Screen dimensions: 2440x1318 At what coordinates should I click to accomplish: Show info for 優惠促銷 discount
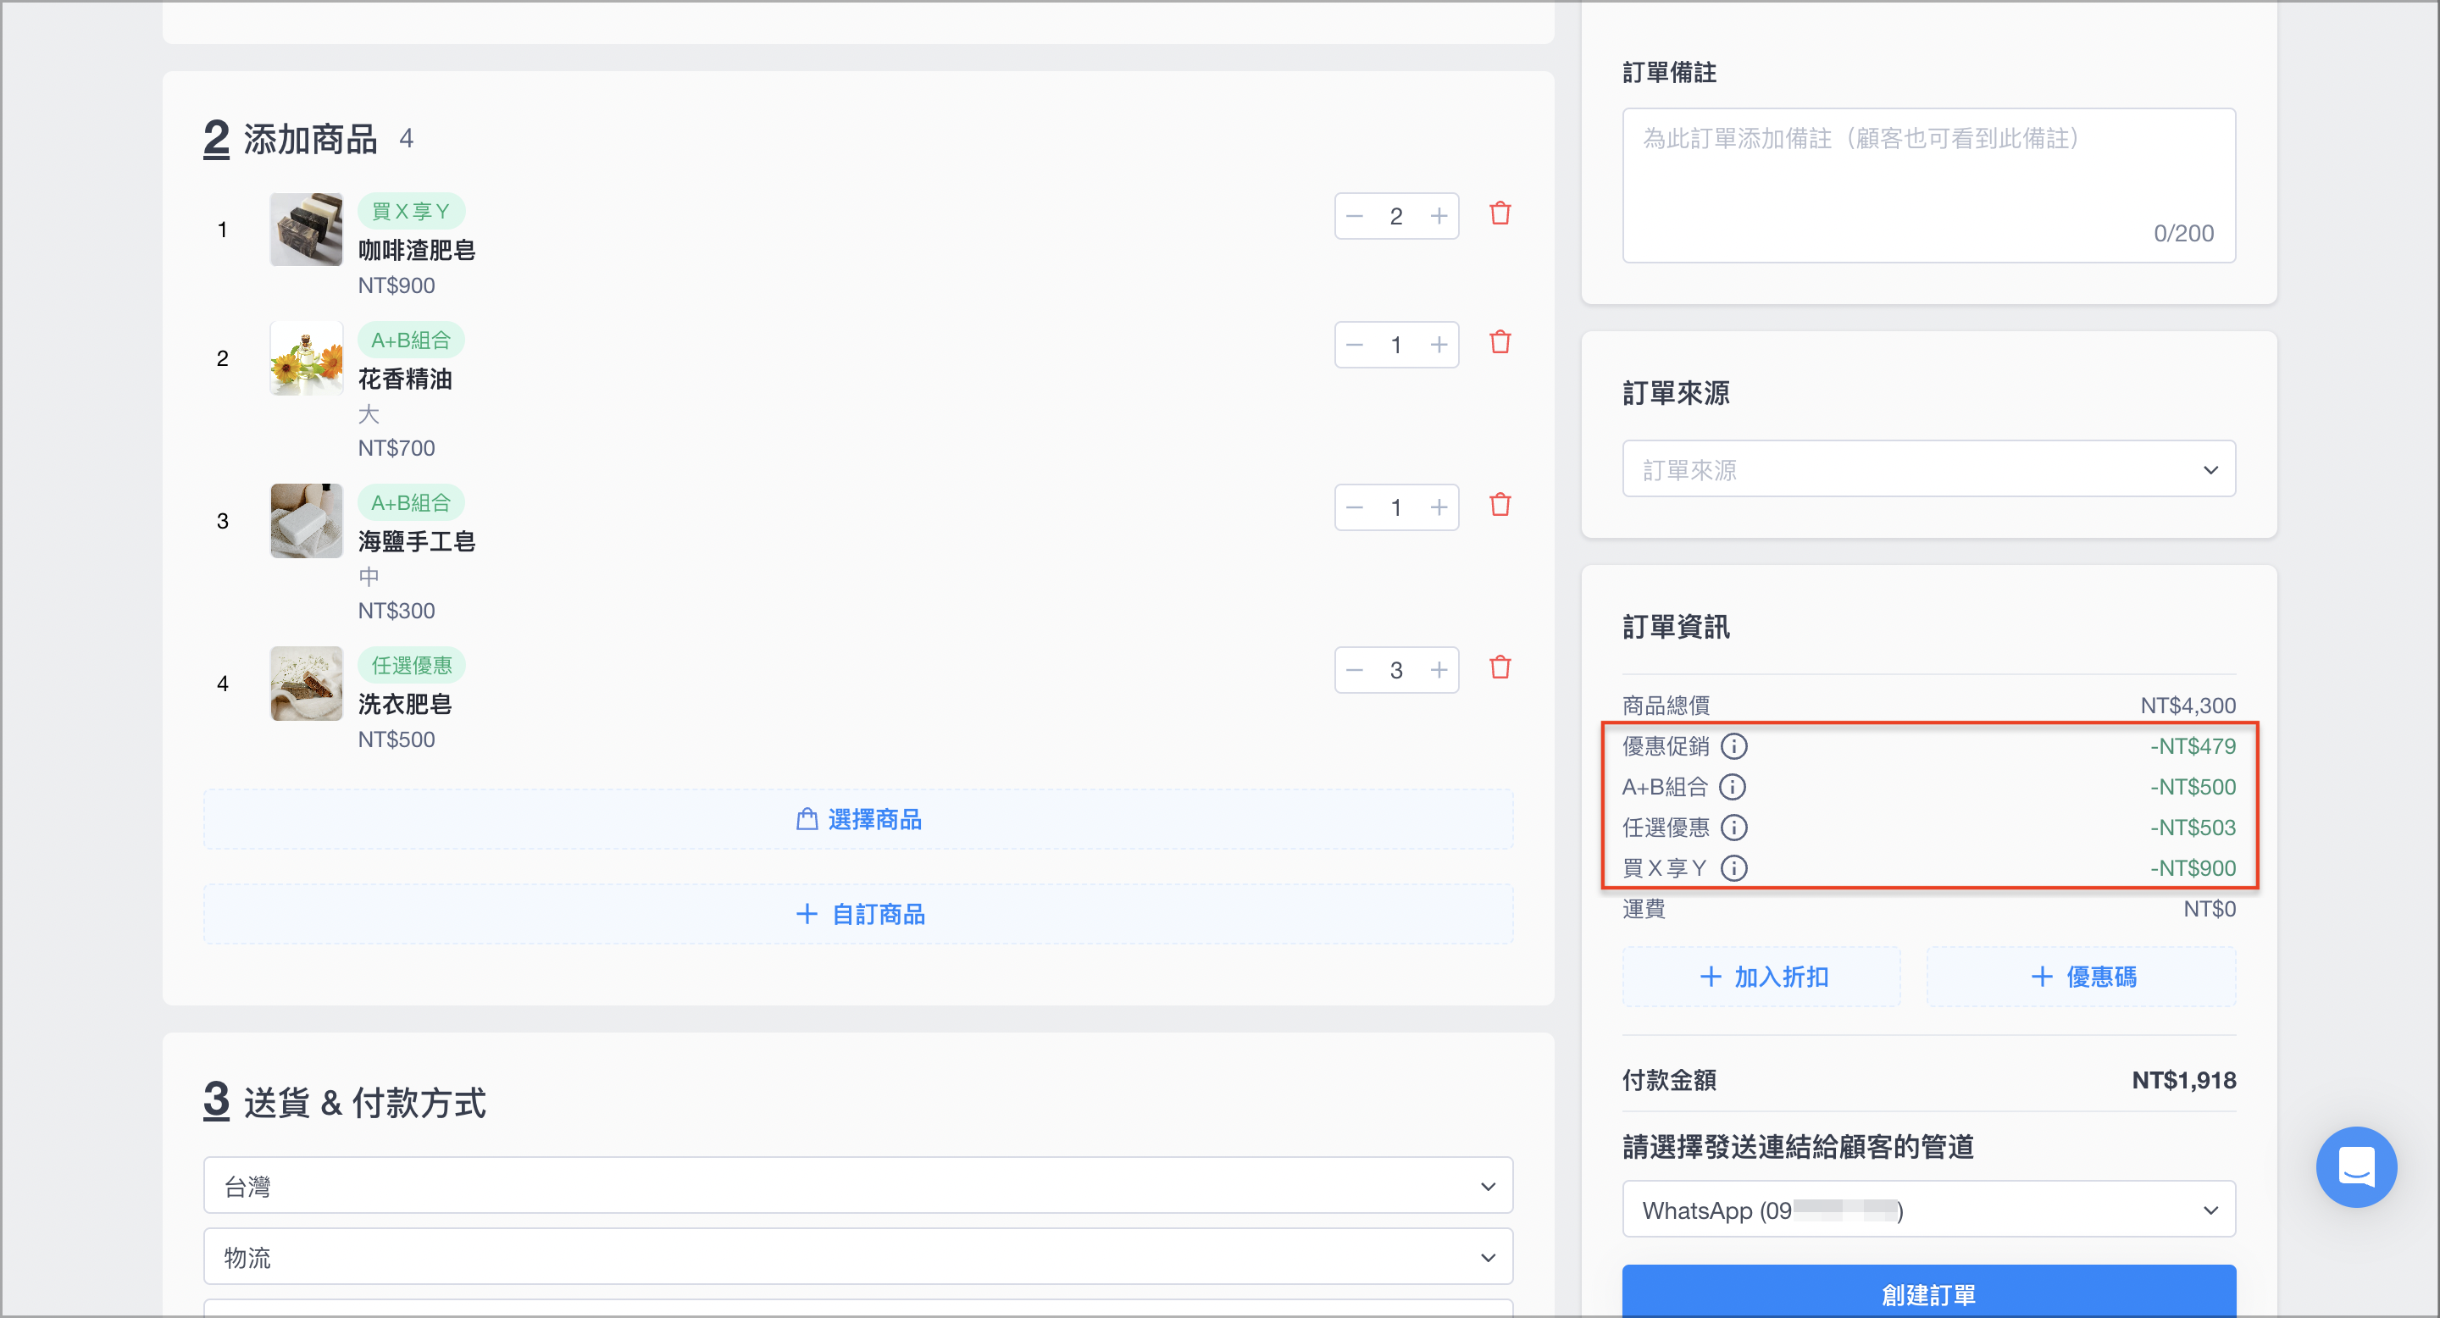tap(1733, 747)
